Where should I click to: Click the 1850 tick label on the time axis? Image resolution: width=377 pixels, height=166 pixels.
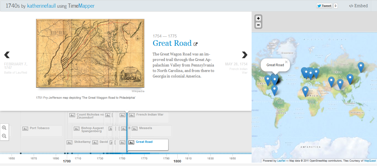pos(233,159)
